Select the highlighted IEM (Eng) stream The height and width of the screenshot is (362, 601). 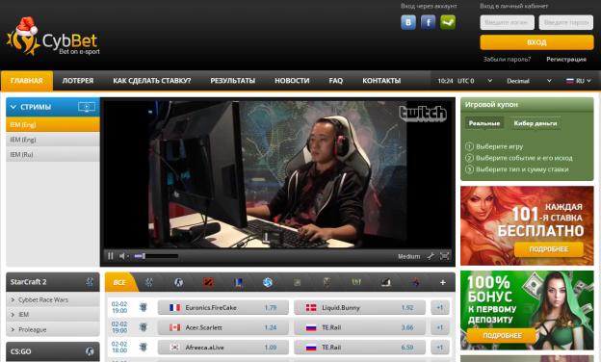pyautogui.click(x=53, y=125)
